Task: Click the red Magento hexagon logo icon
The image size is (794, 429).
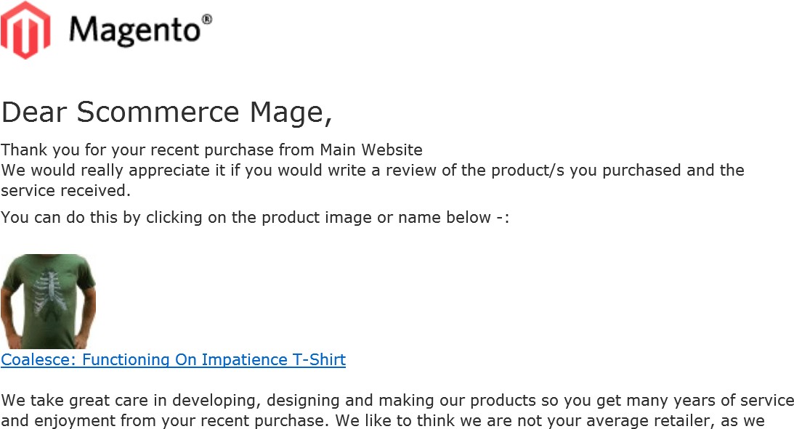Action: [26, 30]
